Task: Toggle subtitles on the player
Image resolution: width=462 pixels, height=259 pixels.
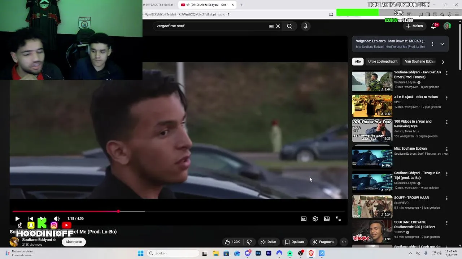Action: tap(304, 219)
